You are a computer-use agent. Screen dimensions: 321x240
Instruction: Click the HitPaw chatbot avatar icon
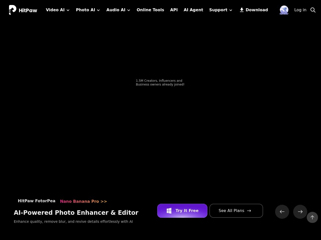[284, 10]
